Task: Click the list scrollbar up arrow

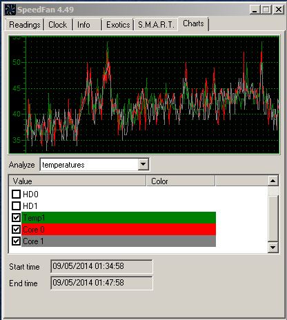Action: tap(273, 181)
